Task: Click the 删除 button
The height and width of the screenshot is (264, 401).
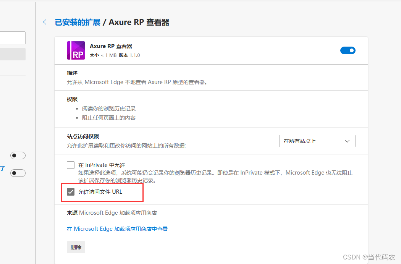Action: 76,247
